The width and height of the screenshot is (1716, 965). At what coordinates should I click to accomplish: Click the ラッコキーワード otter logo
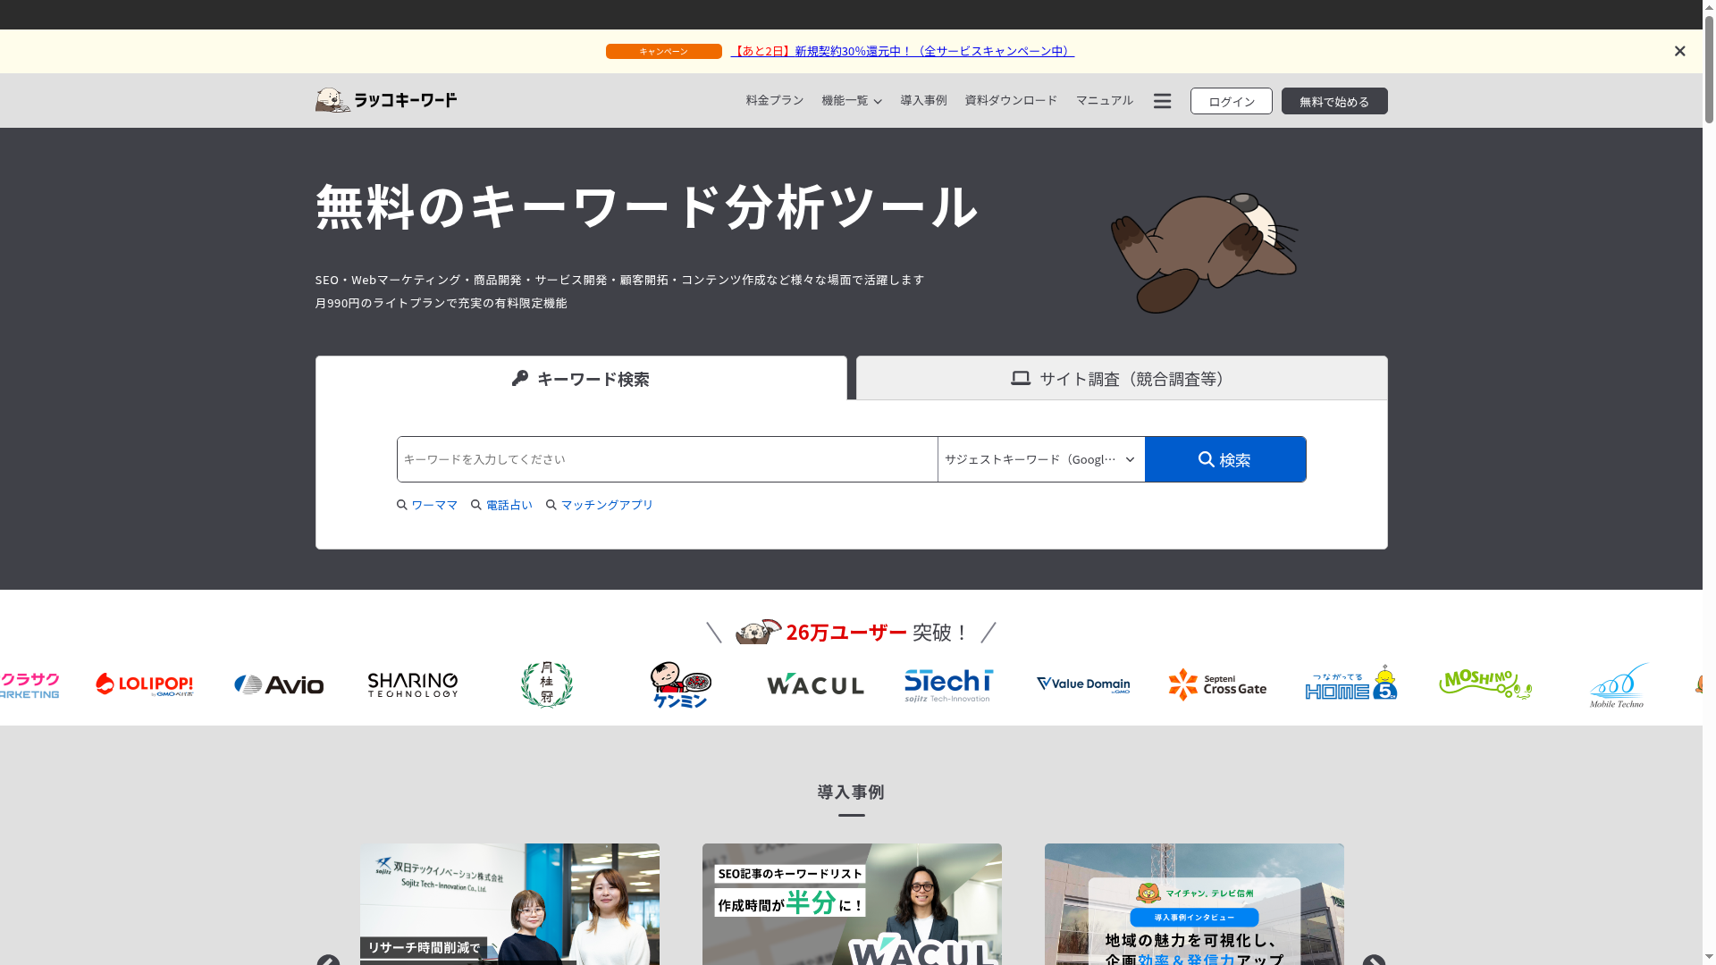[385, 100]
